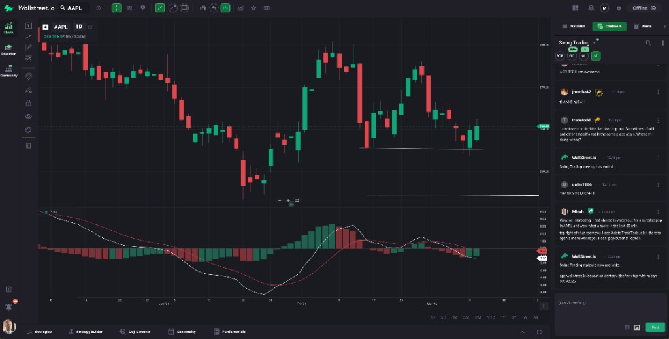The height and width of the screenshot is (339, 669).
Task: Expand the Swing Trading room dropdown
Action: tap(594, 43)
